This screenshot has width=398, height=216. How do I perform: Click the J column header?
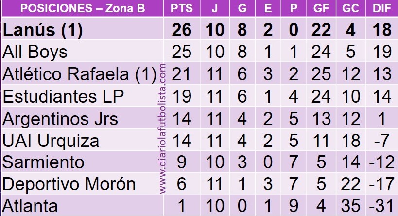coord(215,8)
